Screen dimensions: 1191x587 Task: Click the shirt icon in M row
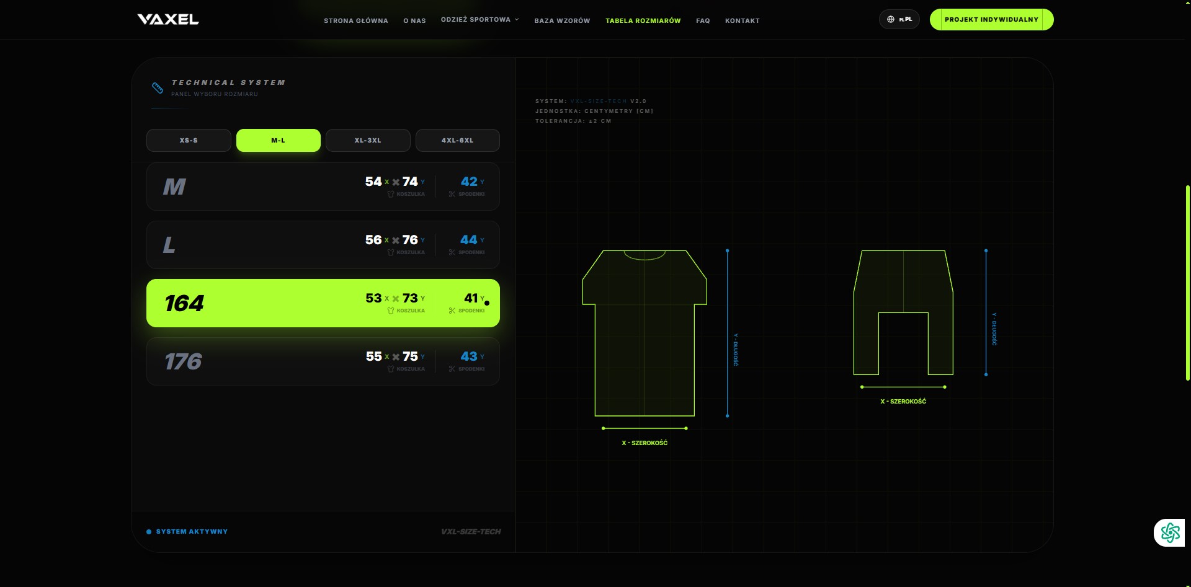pos(391,194)
